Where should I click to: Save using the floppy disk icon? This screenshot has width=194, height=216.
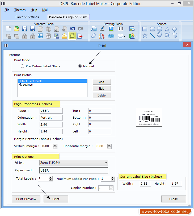coord(24,29)
